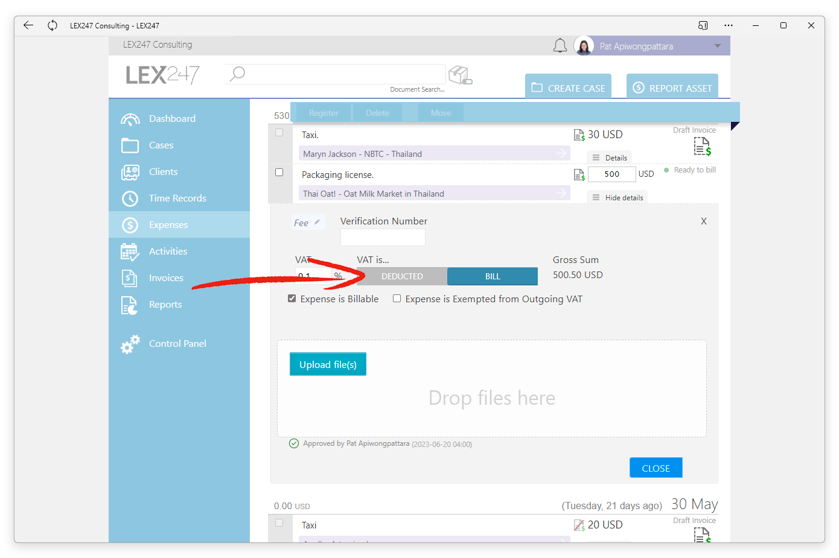Click the approved checkmark icon
Screen dimensions: 839x558
pyautogui.click(x=294, y=443)
